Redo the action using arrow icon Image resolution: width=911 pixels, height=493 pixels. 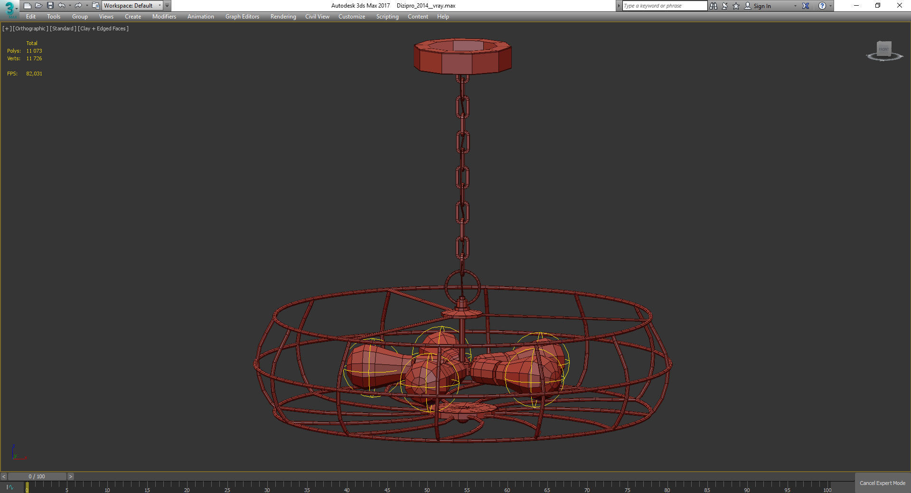(x=78, y=6)
